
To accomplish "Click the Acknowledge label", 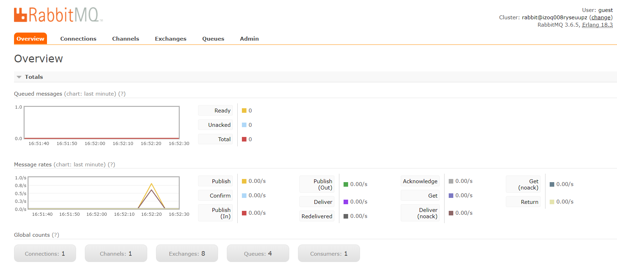I will click(x=420, y=181).
